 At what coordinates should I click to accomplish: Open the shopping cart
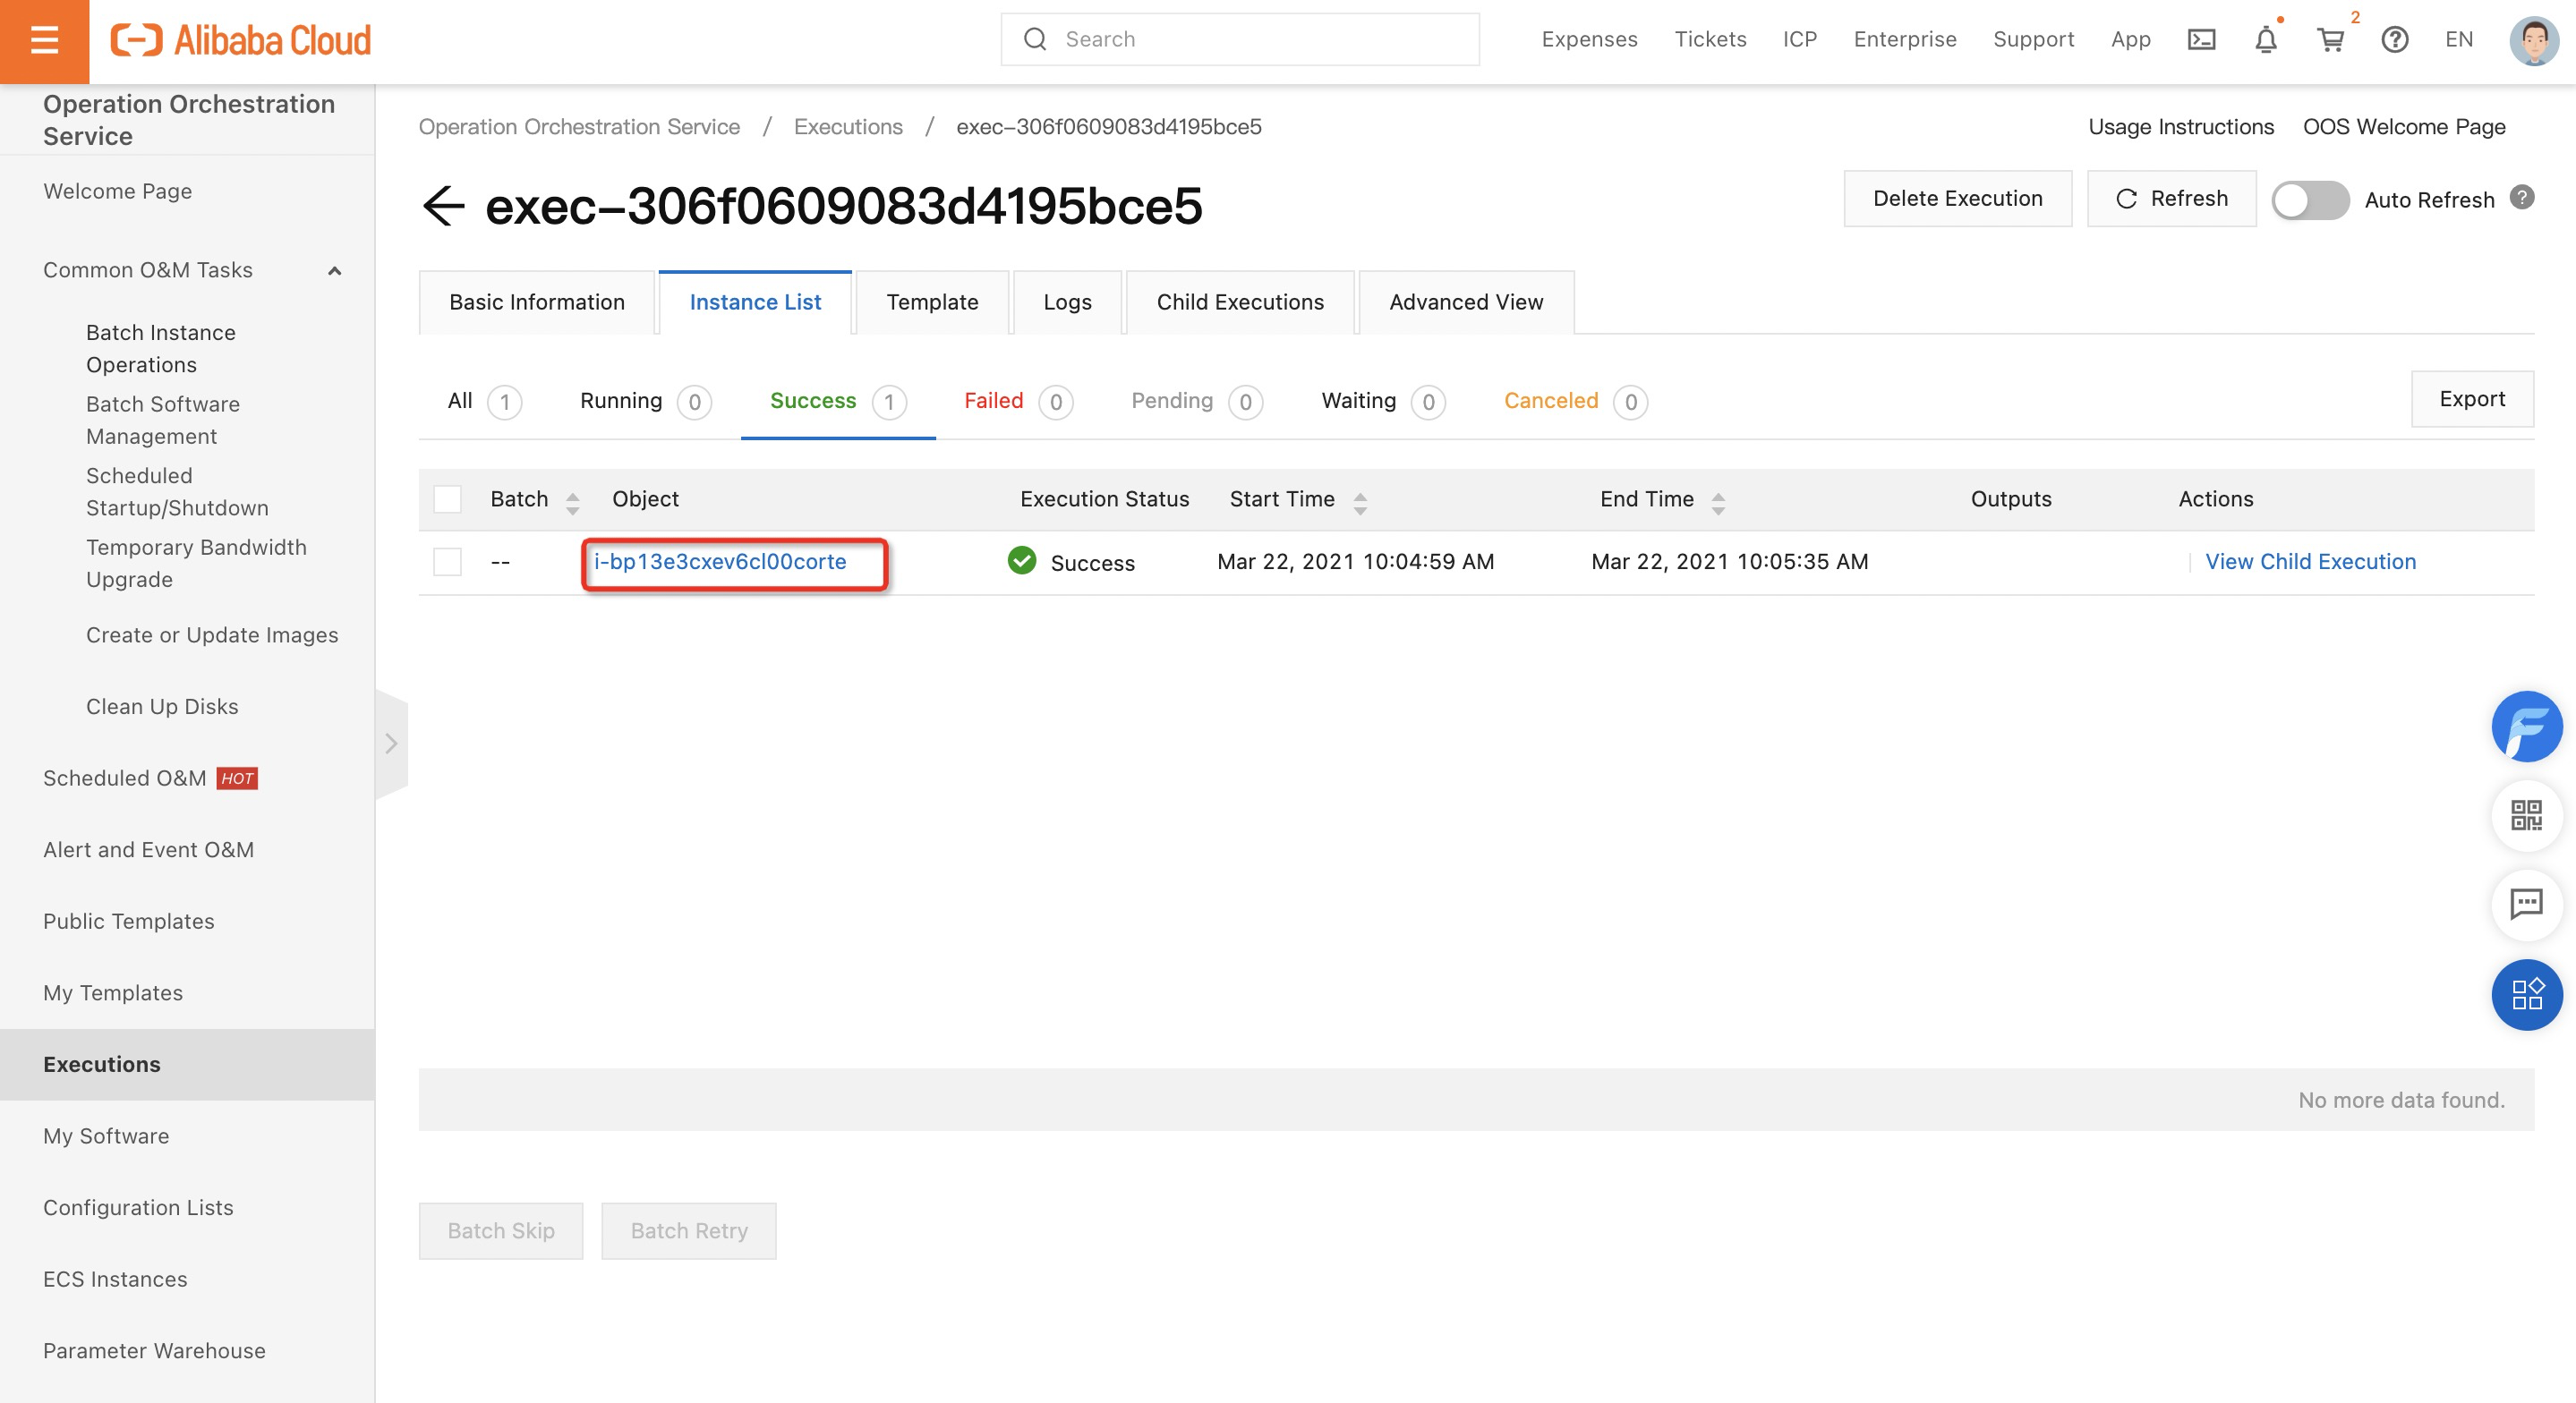point(2330,40)
